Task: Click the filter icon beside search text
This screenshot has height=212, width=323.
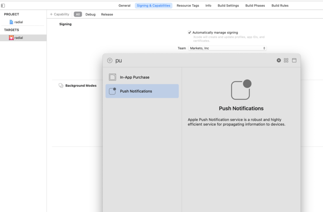Action: pyautogui.click(x=110, y=61)
